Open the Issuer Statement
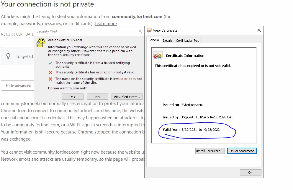This screenshot has width=293, height=190. click(242, 151)
